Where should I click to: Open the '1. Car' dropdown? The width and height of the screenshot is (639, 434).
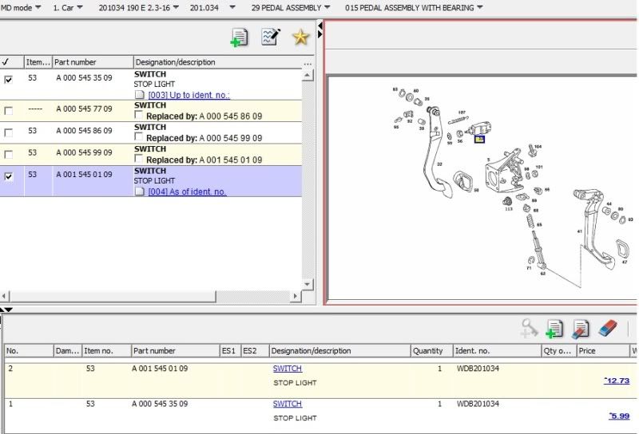tap(68, 7)
